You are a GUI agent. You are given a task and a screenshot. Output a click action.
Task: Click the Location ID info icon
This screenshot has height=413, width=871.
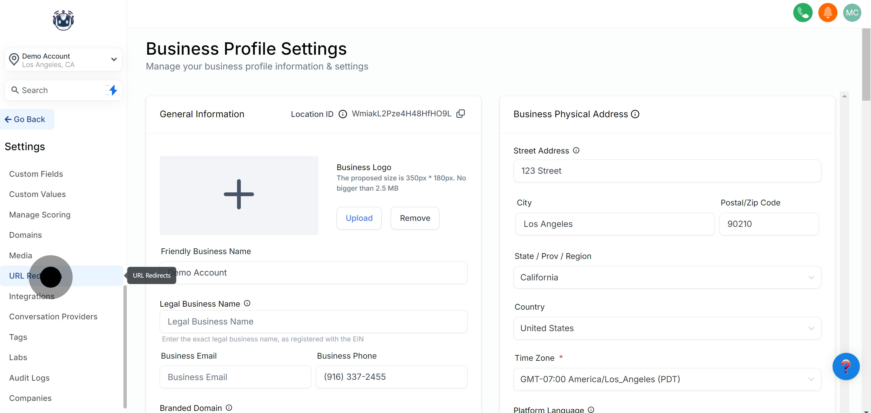pyautogui.click(x=343, y=114)
